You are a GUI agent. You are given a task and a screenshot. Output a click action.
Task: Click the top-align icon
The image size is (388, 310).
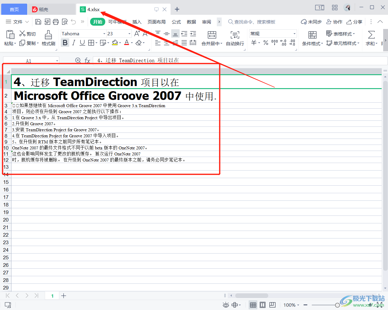tap(158, 34)
